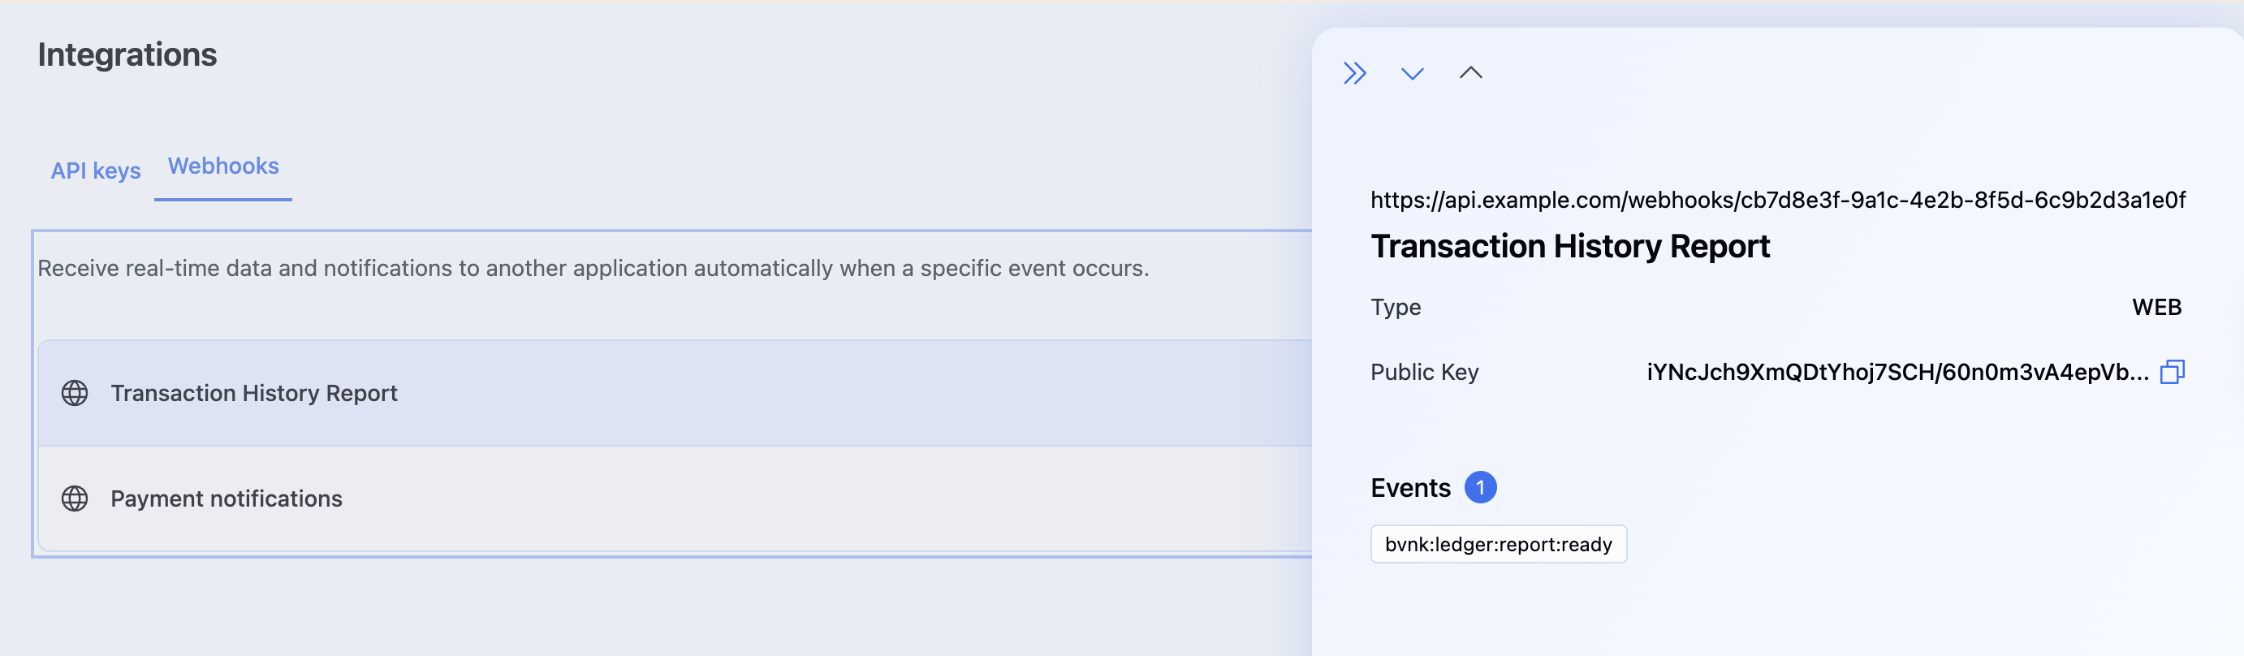
Task: Switch to the API keys tab
Action: (96, 170)
